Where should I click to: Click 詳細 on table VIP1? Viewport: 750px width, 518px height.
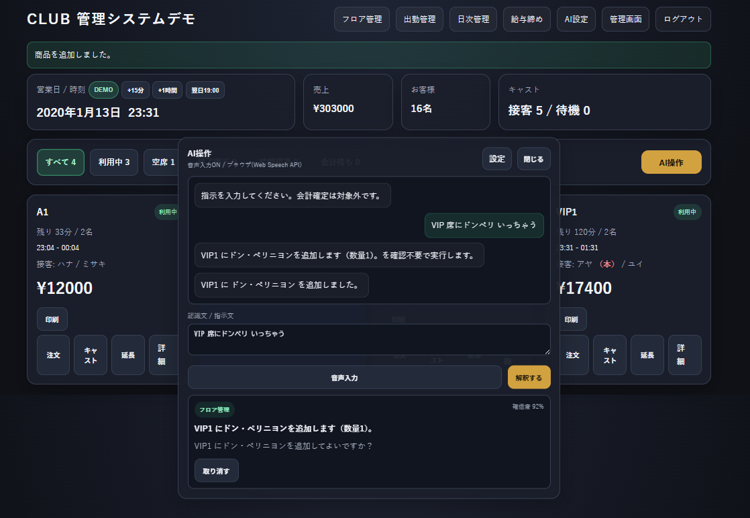click(684, 355)
